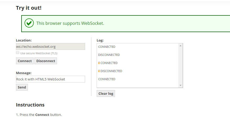Click the lock icon beside secure DISCONNECTED entry
This screenshot has height=118, width=230.
point(99,71)
